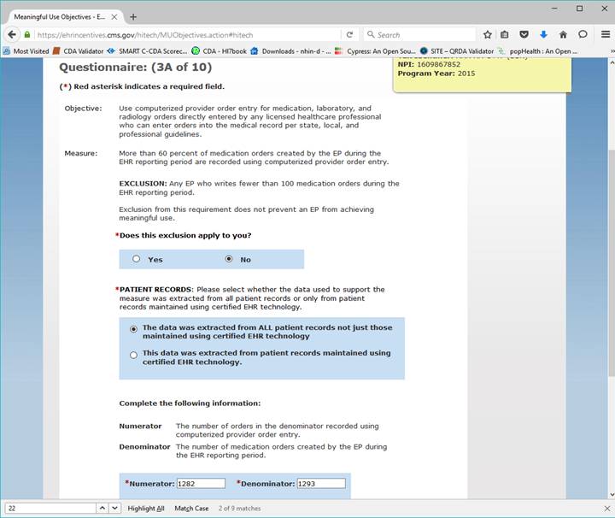Choose data extracted from ALL patient records
The height and width of the screenshot is (518, 615).
click(132, 329)
